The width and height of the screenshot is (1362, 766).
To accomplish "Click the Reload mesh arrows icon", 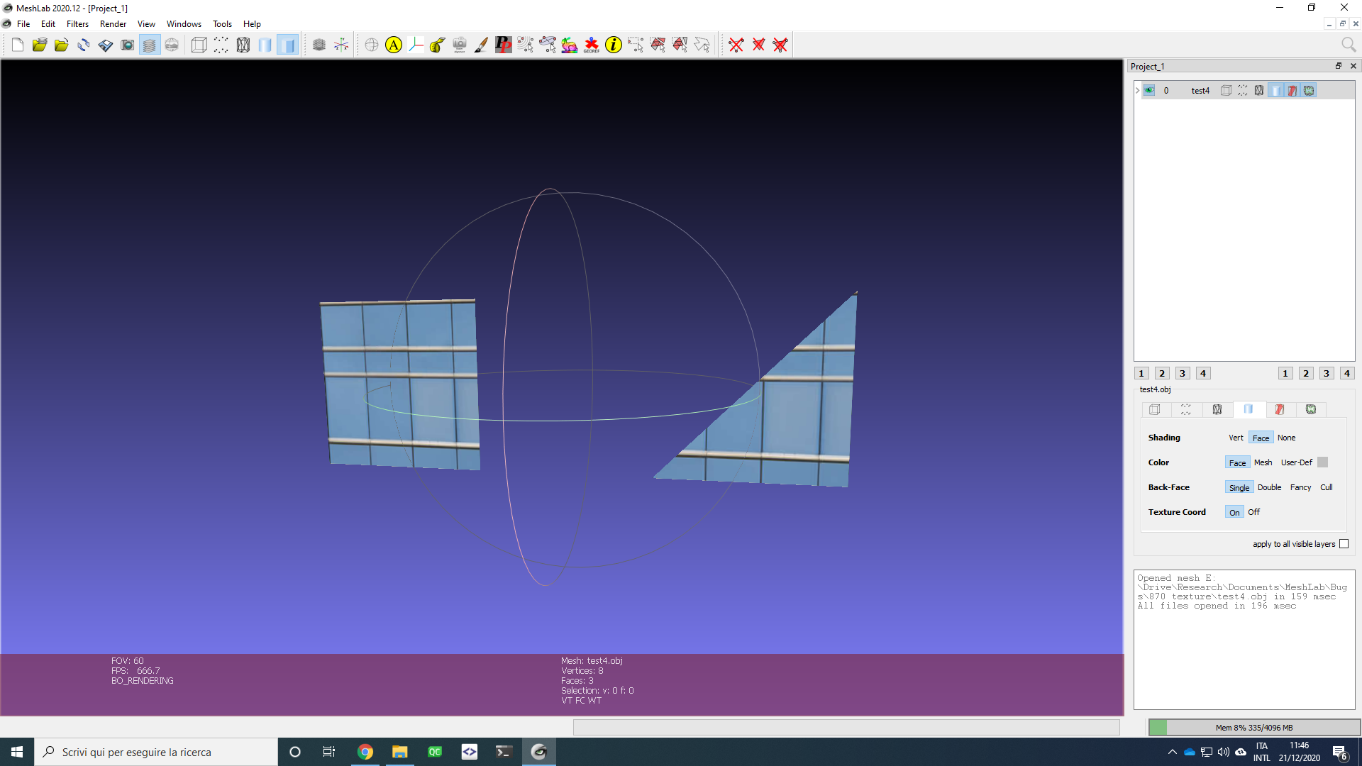I will click(83, 45).
